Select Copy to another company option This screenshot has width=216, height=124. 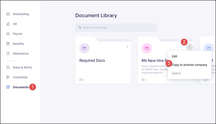click(190, 65)
